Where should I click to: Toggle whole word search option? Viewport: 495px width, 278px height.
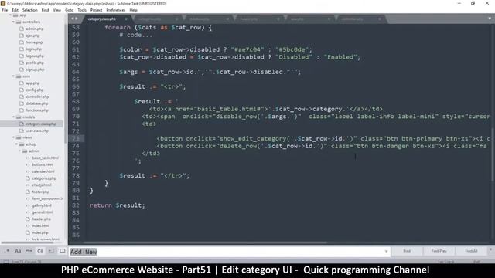[29, 251]
